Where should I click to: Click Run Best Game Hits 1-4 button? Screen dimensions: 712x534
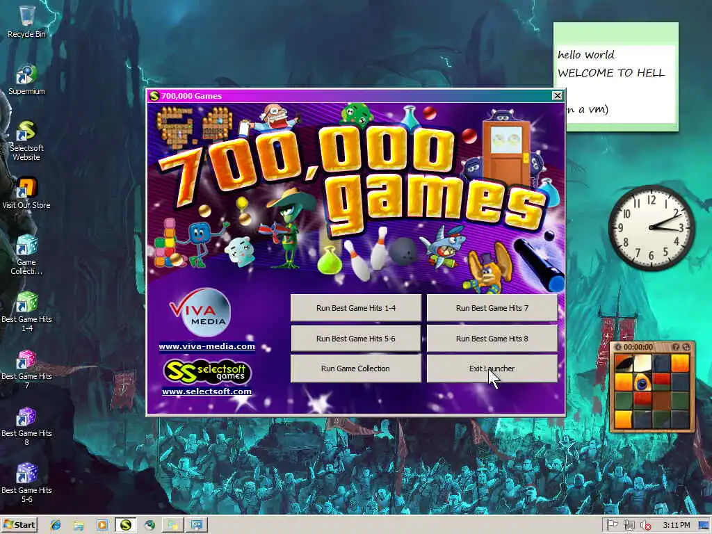355,308
